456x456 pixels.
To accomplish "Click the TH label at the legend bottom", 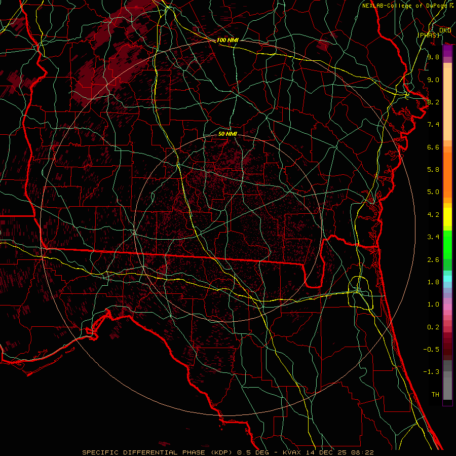I will [435, 394].
